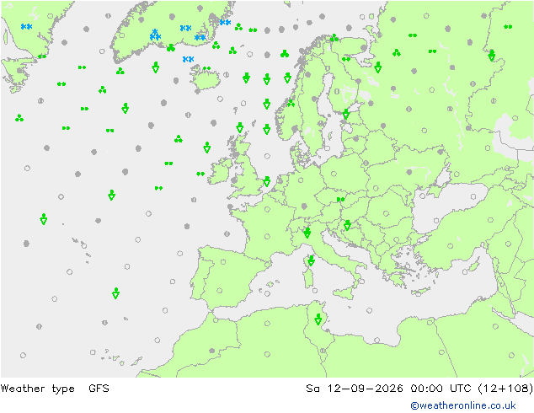Click the island of Cyprus on the map

pyautogui.click(x=421, y=292)
